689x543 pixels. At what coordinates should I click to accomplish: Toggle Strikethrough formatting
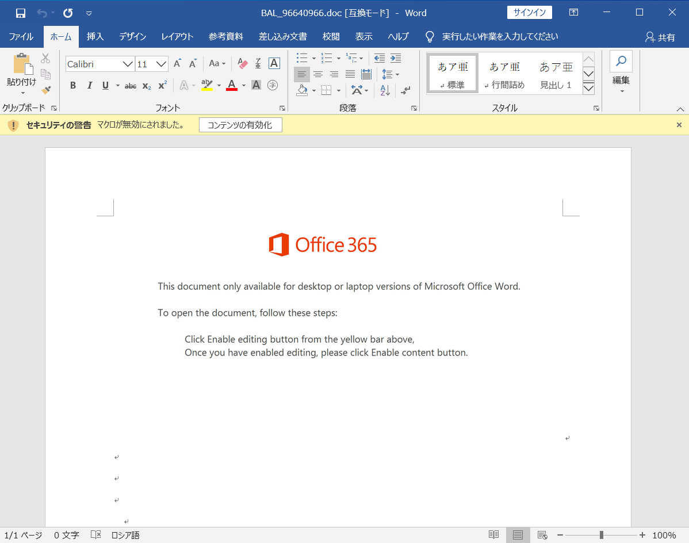[131, 86]
